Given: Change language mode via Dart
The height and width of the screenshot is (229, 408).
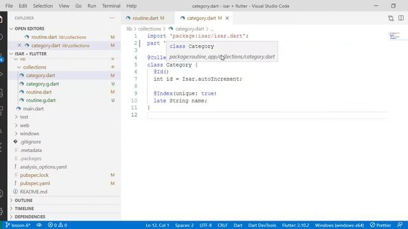Looking at the screenshot, I should click(x=238, y=225).
